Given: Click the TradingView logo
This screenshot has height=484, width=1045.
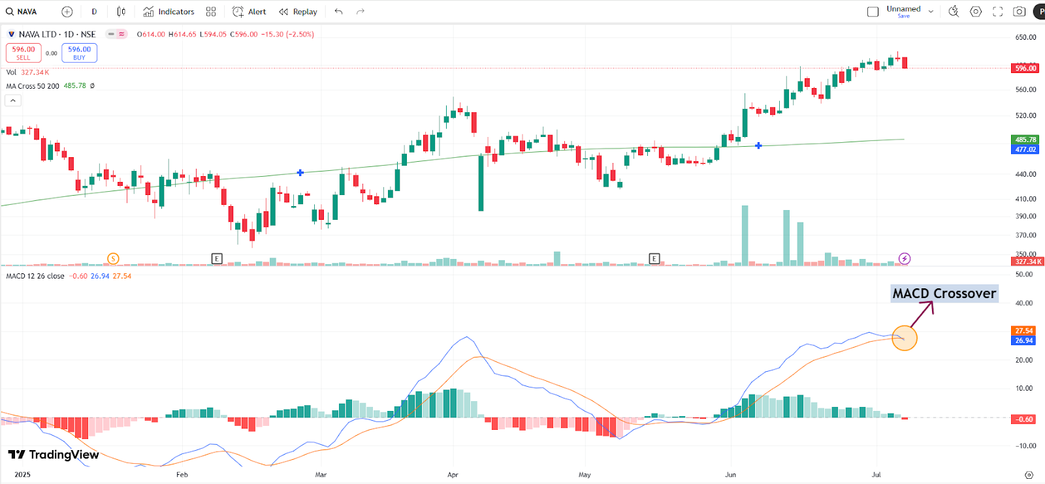Looking at the screenshot, I should tap(54, 455).
